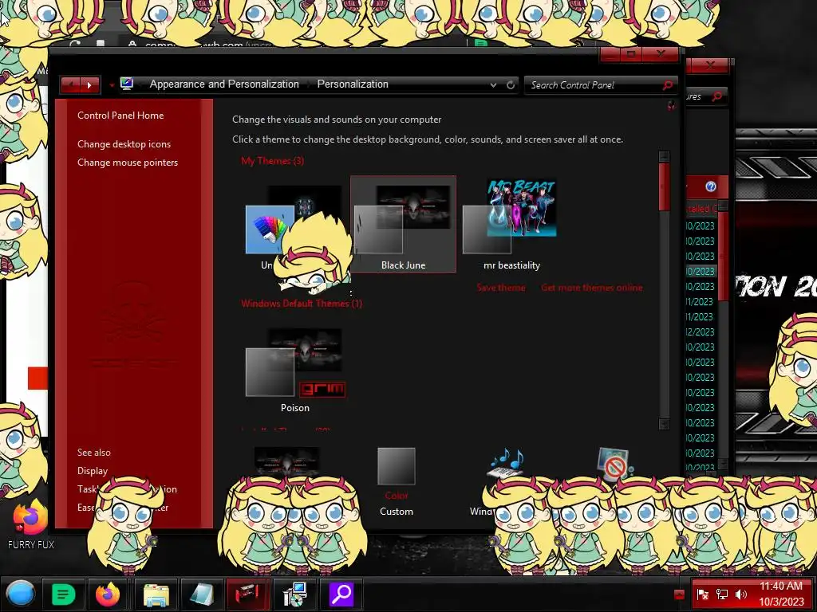Open Desktop Background settings icon

click(287, 462)
